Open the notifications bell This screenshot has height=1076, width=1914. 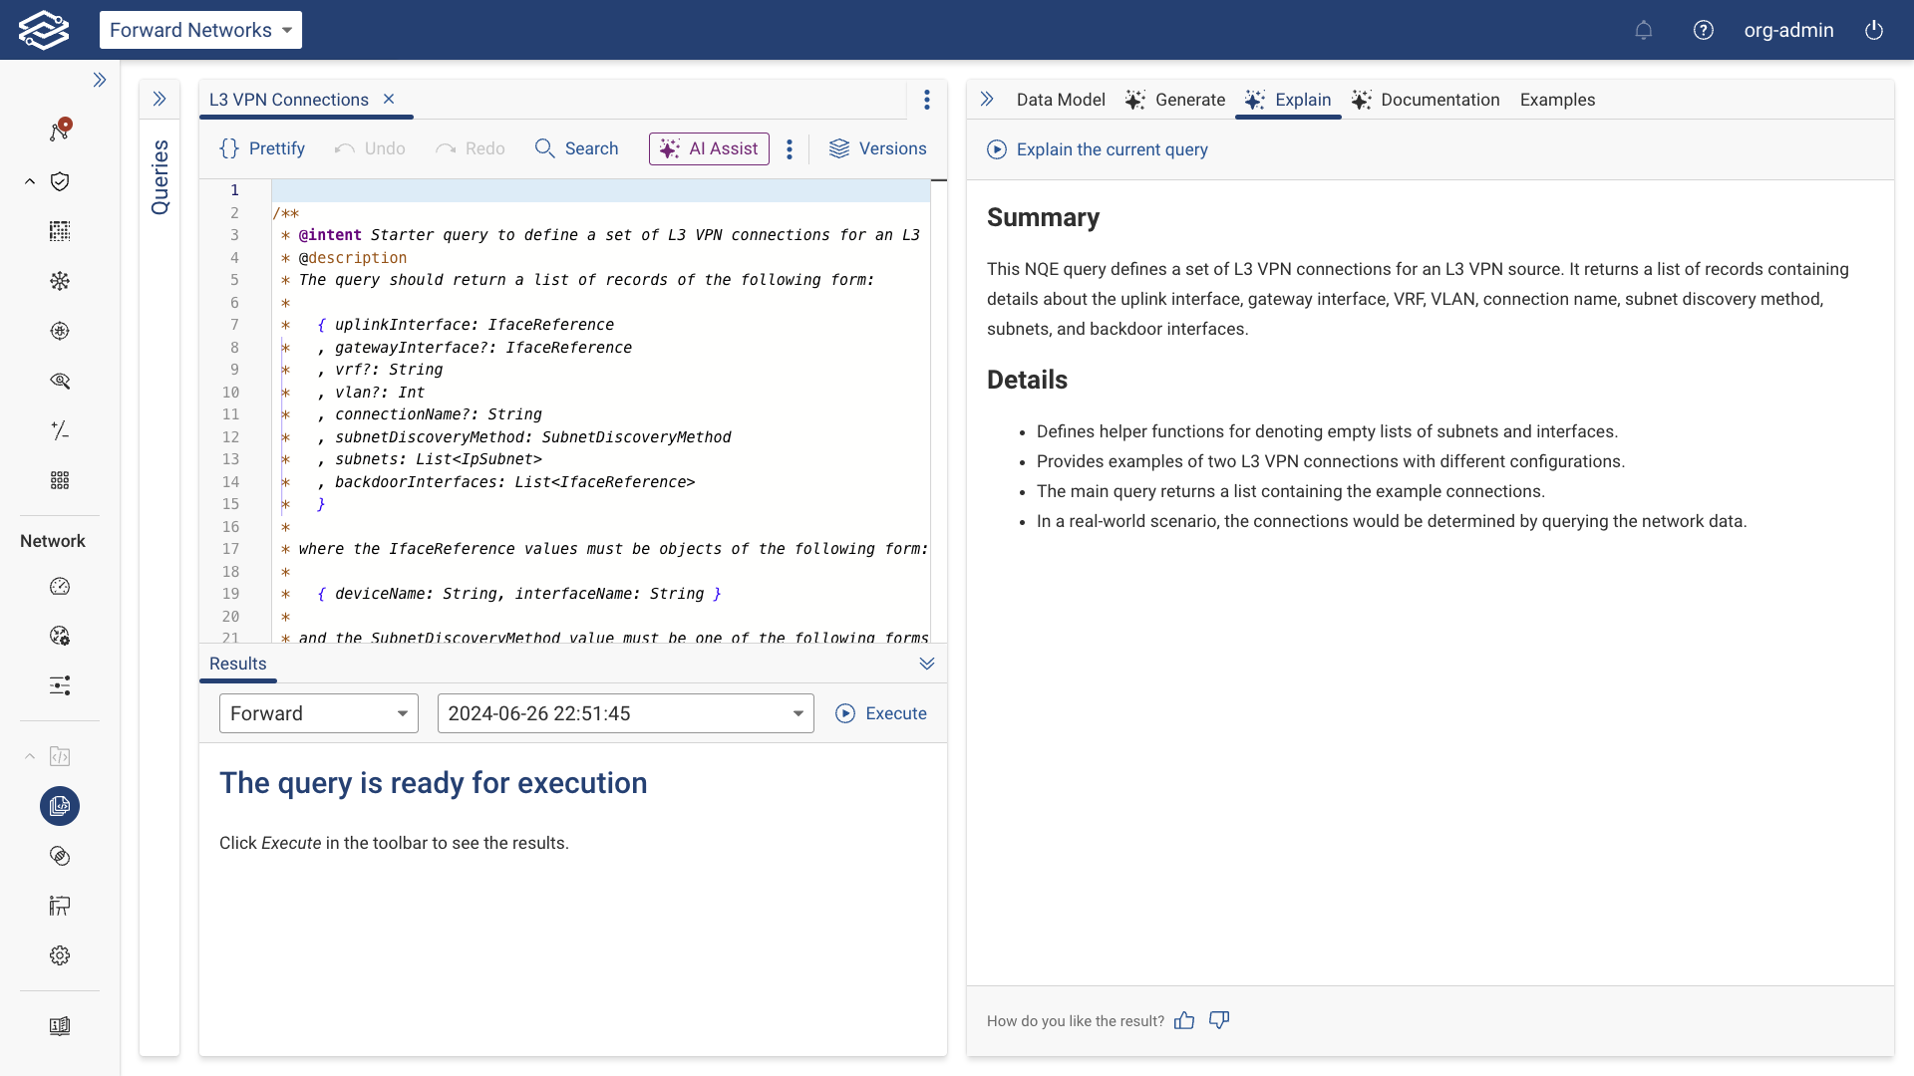(x=1644, y=30)
